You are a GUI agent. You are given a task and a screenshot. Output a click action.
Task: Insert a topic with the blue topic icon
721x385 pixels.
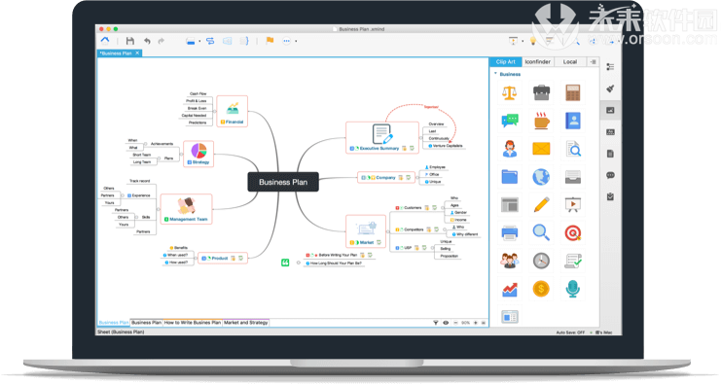coord(191,41)
